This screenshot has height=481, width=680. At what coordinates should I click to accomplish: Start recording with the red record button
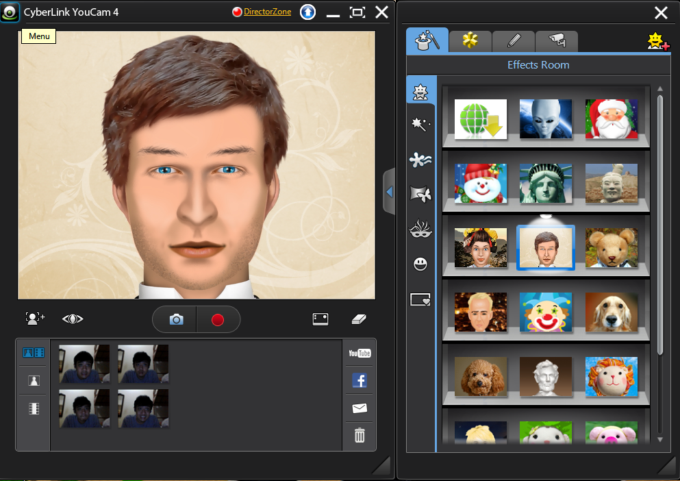click(x=218, y=319)
